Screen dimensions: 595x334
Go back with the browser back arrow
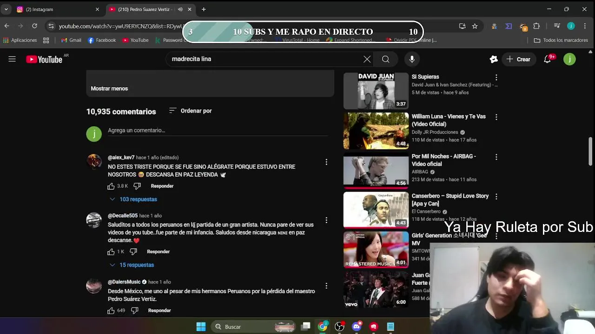point(7,26)
